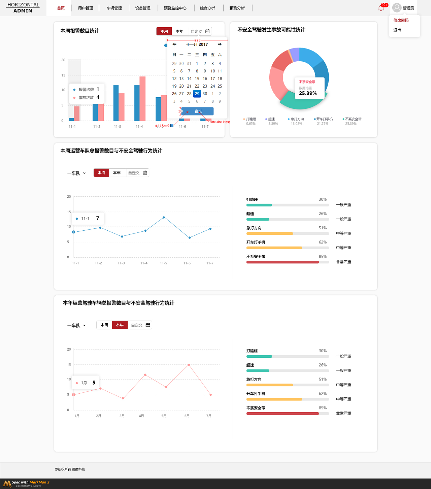Select 本年 in the 本年运营驾驶车辆 card
Viewport: 431px width, 489px height.
[x=120, y=325]
